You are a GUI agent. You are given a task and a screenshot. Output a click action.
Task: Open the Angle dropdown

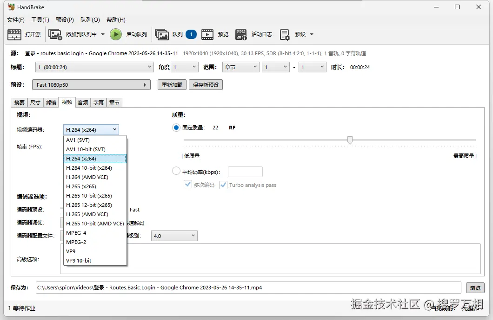[185, 67]
